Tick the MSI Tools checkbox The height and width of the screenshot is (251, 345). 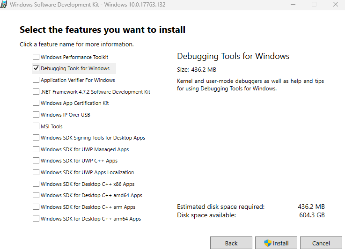pos(36,126)
